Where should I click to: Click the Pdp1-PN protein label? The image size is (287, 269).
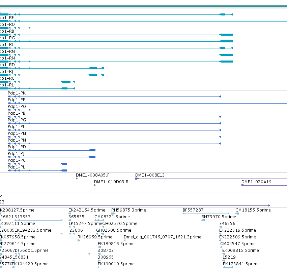click(x=17, y=140)
